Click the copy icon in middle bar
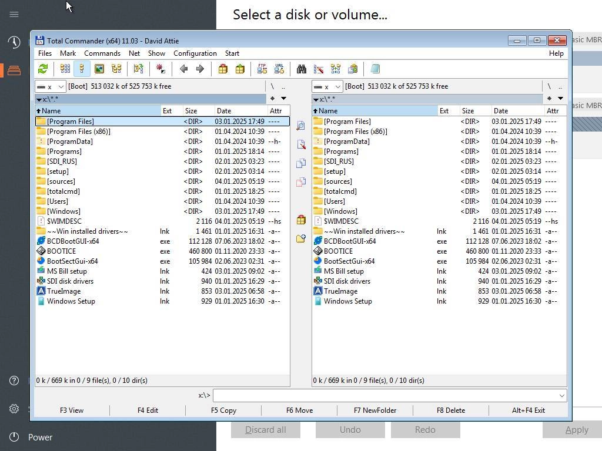This screenshot has width=602, height=451. [301, 163]
